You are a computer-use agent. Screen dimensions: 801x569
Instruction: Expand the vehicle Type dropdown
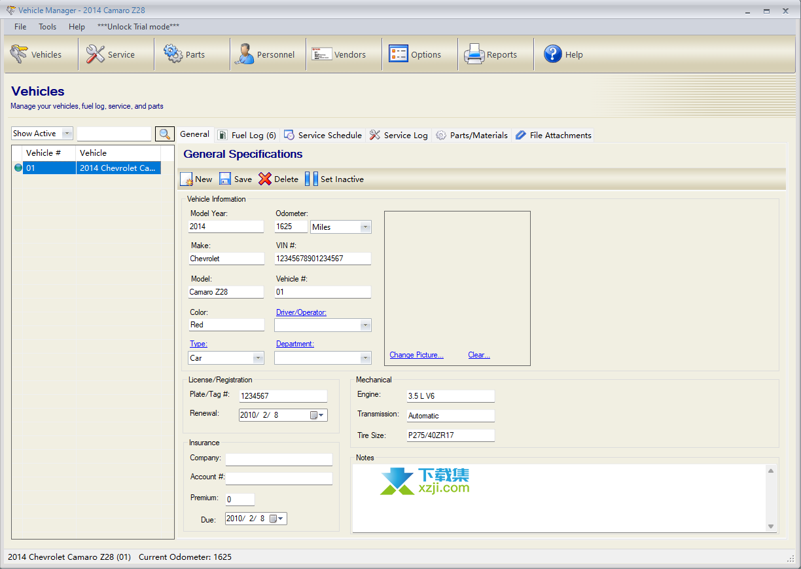pyautogui.click(x=258, y=358)
